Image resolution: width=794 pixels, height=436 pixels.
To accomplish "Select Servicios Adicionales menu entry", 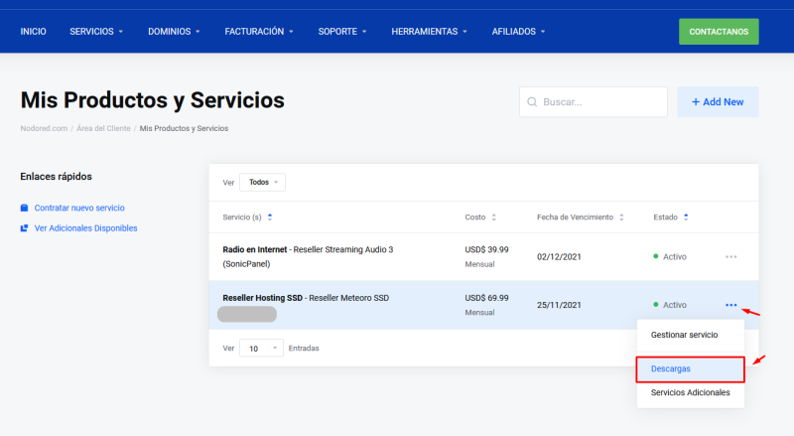I will click(x=690, y=393).
